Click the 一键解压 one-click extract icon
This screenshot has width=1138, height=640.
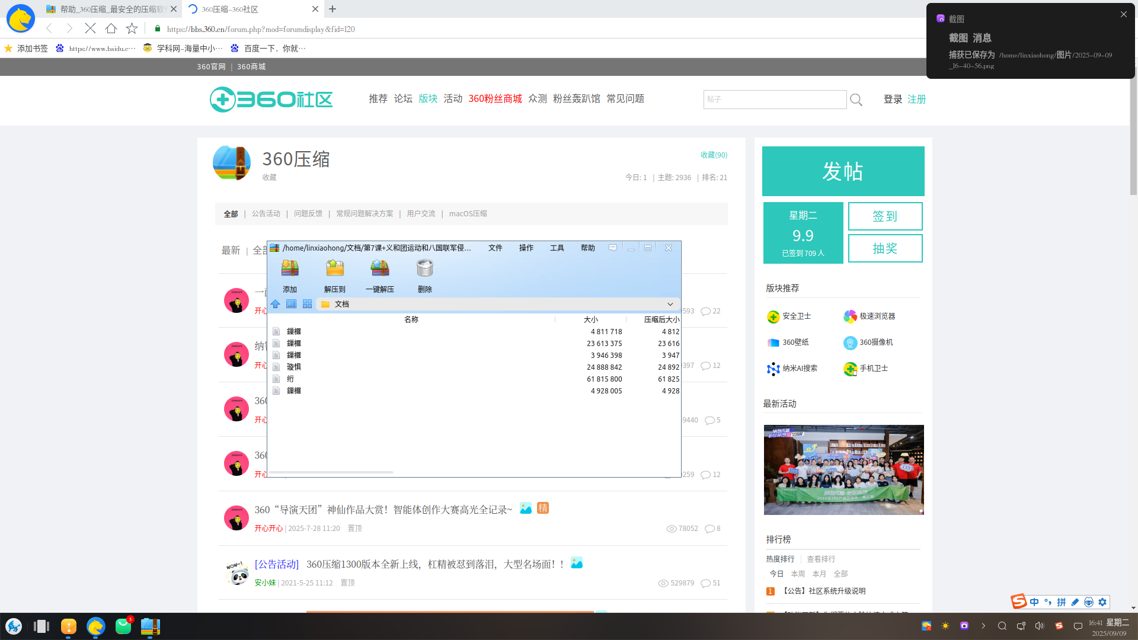click(380, 268)
